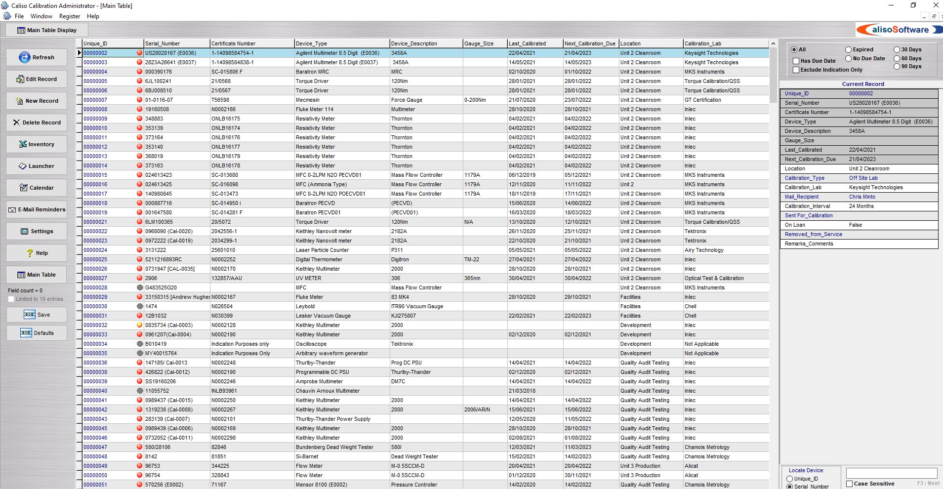Click yellow status dot for 00000032

pos(140,325)
